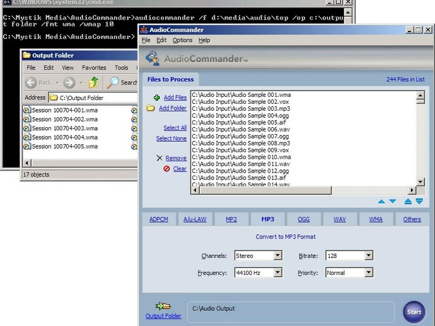This screenshot has width=435, height=326.
Task: Open Favorites menu in Output Folder window
Action: [94, 67]
